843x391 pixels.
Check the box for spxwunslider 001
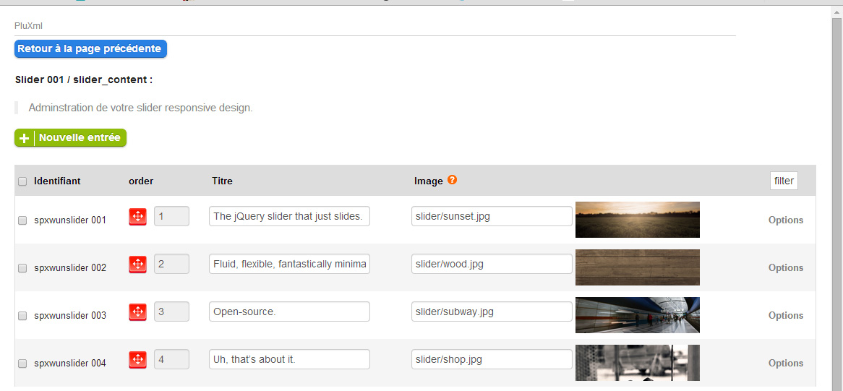tap(22, 220)
